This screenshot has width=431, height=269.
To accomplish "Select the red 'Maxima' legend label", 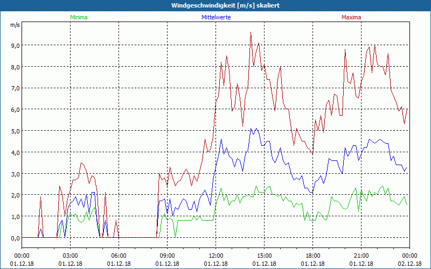I will click(x=351, y=17).
